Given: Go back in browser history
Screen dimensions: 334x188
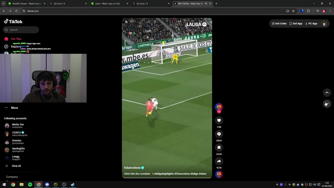Looking at the screenshot, I should [4, 11].
